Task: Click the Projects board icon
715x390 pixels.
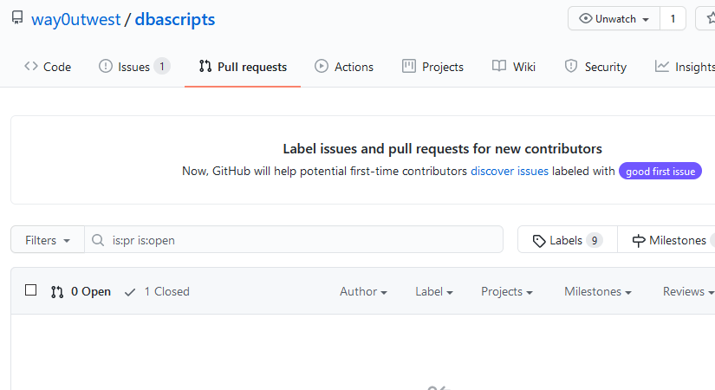Action: point(409,67)
